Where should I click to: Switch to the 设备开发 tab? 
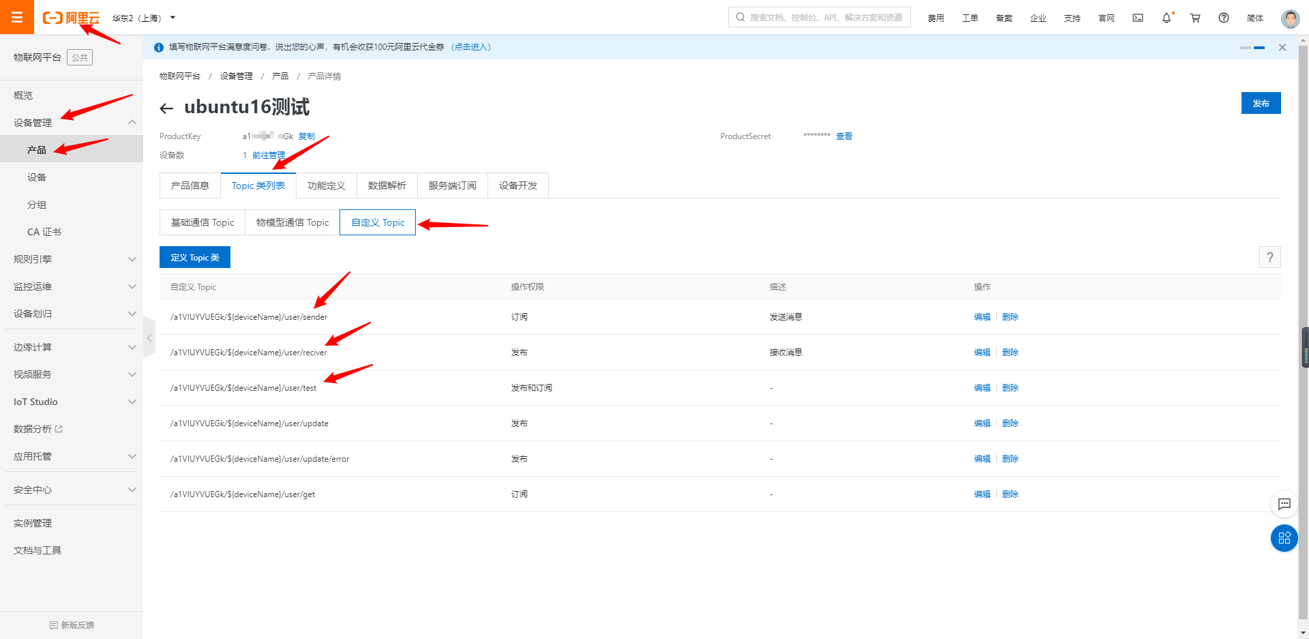[518, 185]
